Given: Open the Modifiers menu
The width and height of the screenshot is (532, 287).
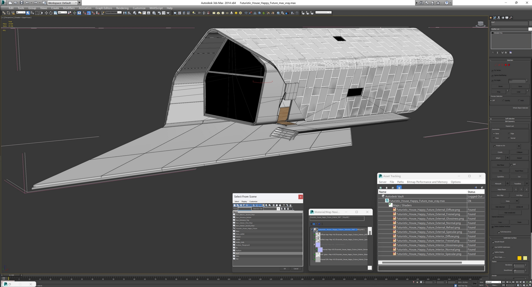Looking at the screenshot, I should pyautogui.click(x=69, y=8).
